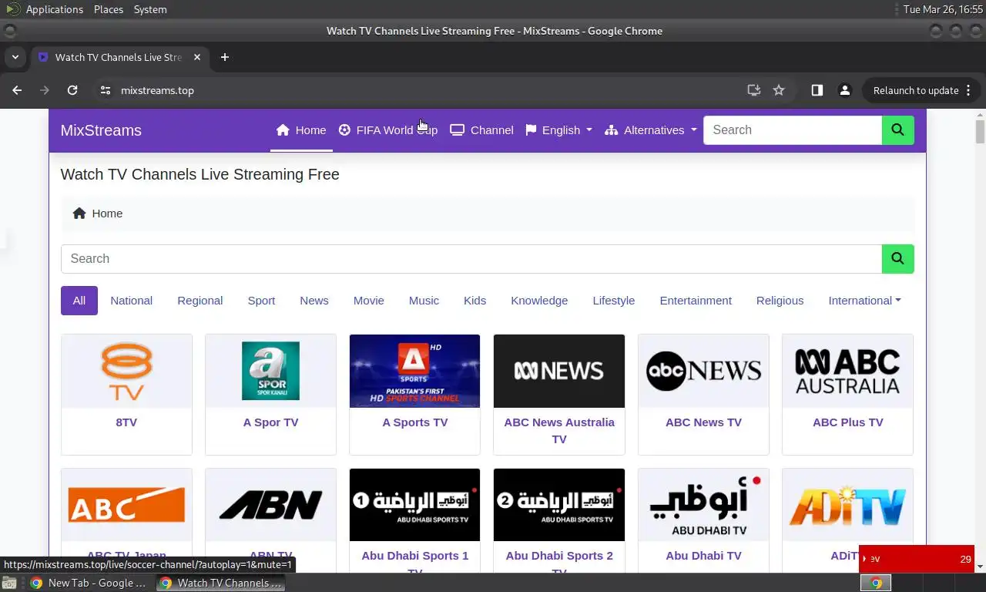Viewport: 986px width, 592px height.
Task: Toggle the Chrome side panel icon
Action: (817, 90)
